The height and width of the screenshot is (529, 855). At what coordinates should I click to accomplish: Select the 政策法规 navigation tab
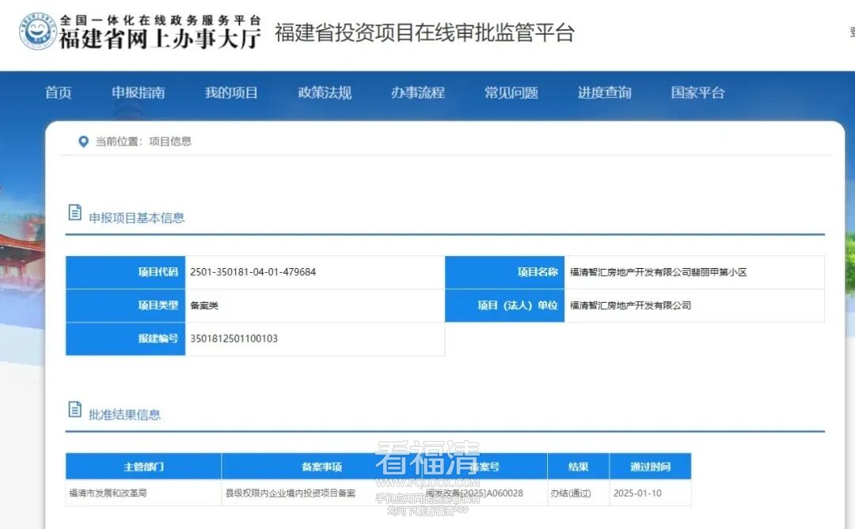pyautogui.click(x=325, y=93)
